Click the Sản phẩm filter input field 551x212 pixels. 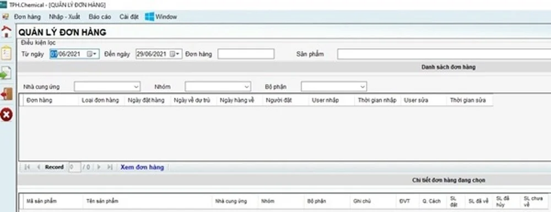(444, 54)
